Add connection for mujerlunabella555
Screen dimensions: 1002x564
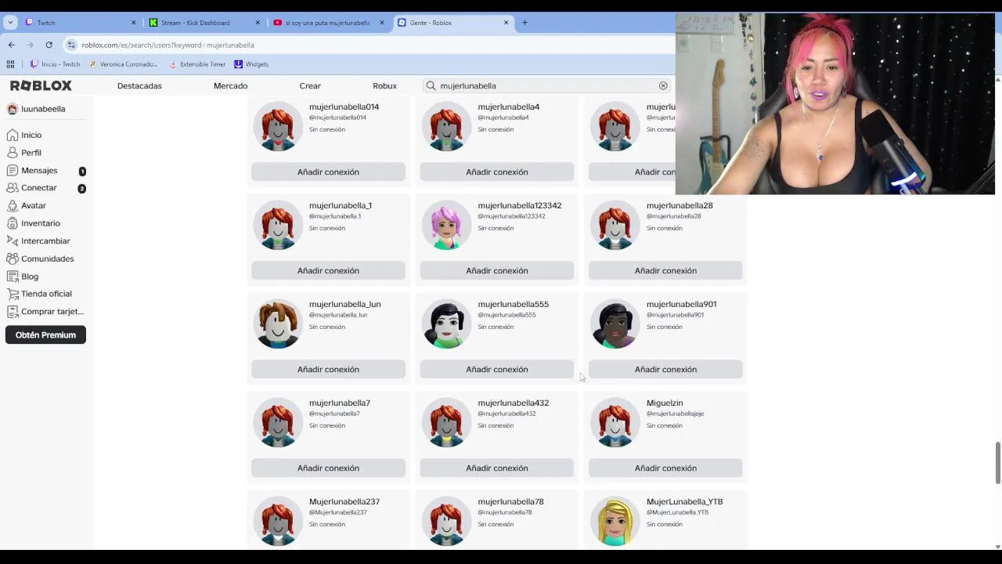497,369
